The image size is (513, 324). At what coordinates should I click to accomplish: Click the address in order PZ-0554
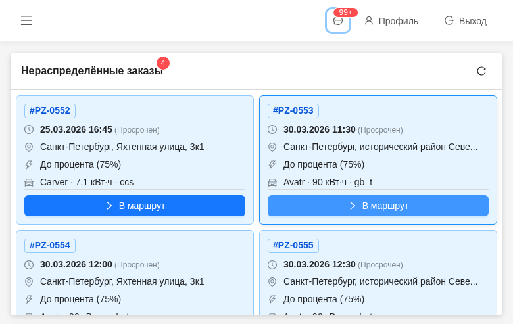coord(122,281)
